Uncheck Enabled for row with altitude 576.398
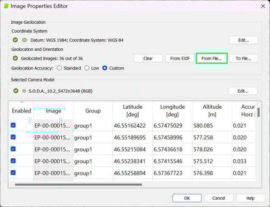The width and height of the screenshot is (270, 207). pos(13,172)
